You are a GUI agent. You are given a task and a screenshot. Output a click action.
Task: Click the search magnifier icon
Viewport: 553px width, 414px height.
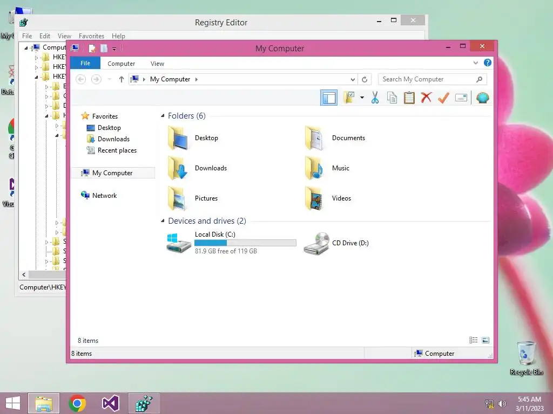(x=480, y=79)
